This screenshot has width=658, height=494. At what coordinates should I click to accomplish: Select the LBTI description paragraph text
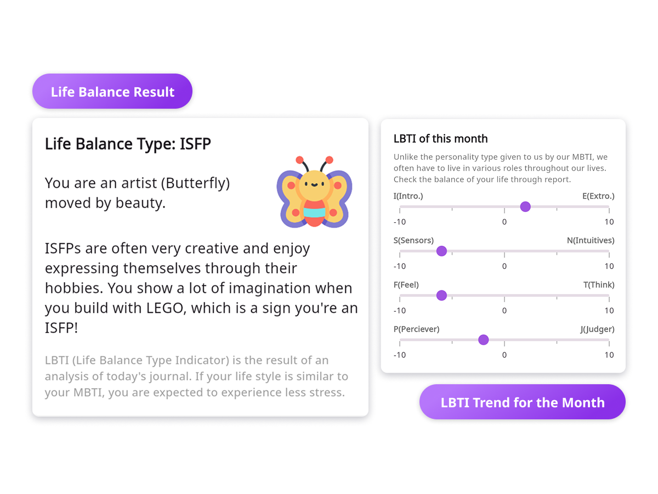pos(196,376)
